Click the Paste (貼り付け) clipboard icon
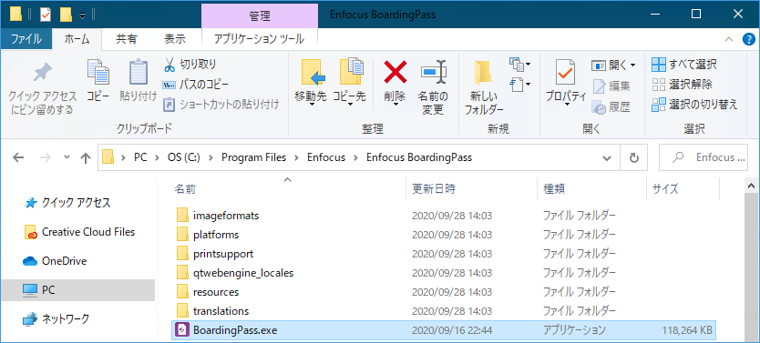760x343 pixels. [139, 73]
